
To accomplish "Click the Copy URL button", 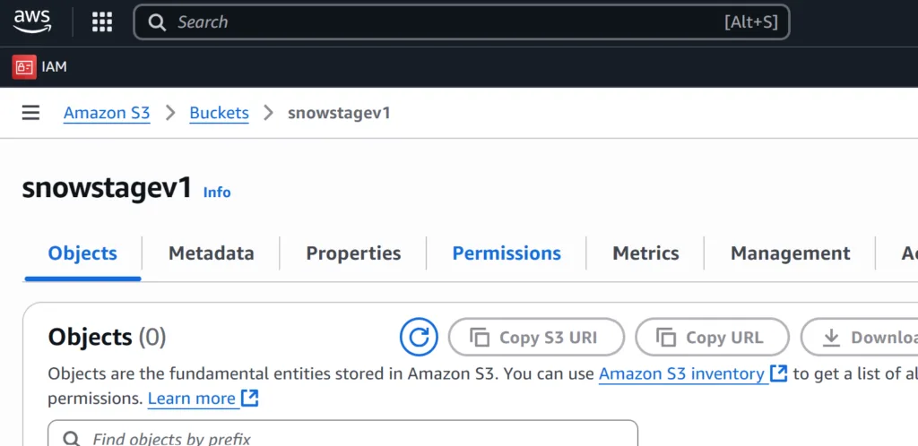I will point(713,338).
